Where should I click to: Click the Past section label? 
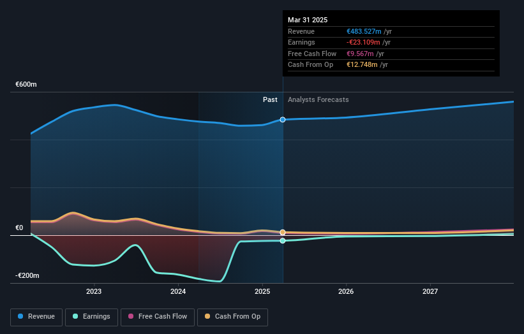(x=270, y=99)
